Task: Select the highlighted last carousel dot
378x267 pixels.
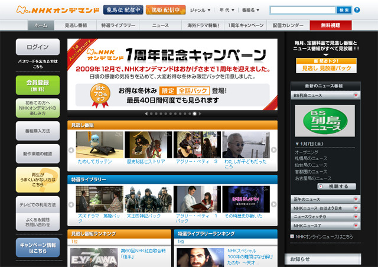Action: [x=194, y=113]
